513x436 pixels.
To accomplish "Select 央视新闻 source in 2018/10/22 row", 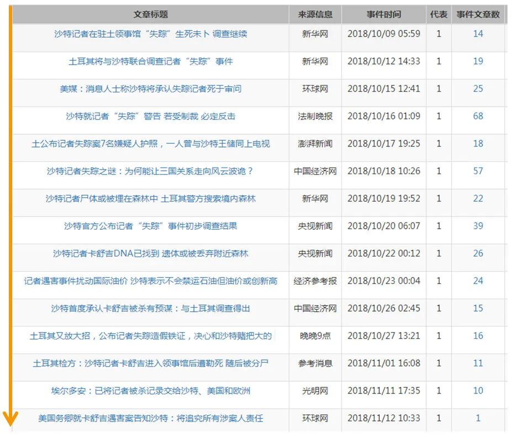I will 315,254.
